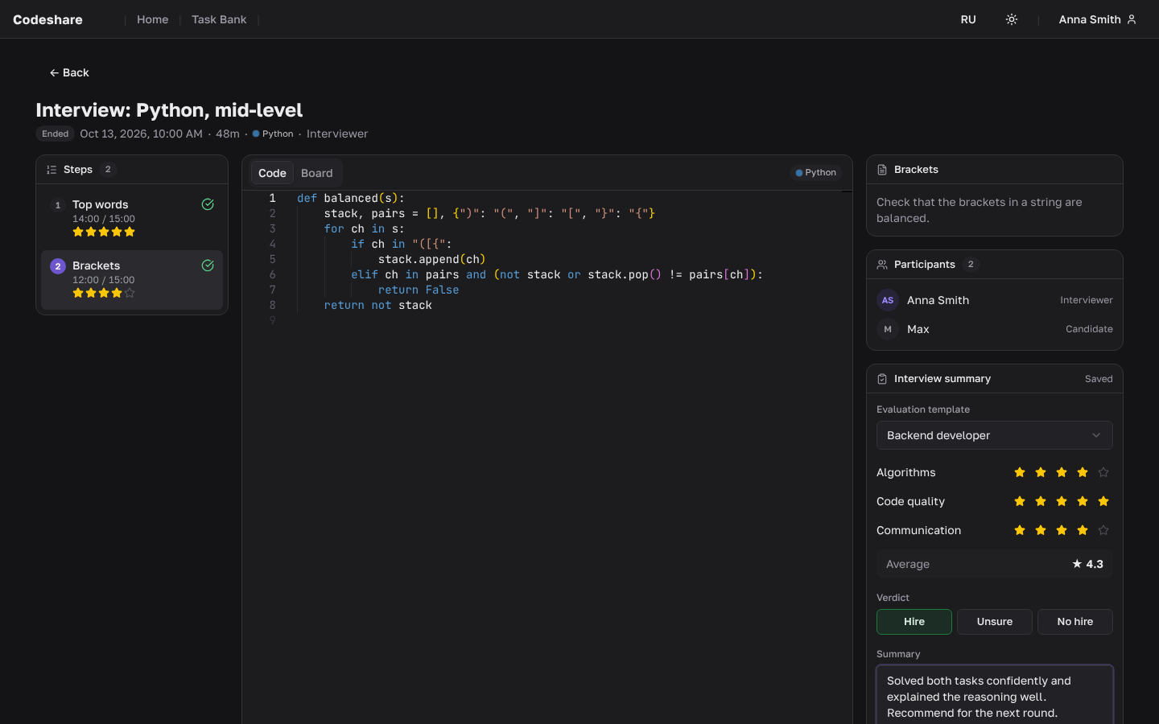Click the green check on Brackets step
Viewport: 1159px width, 724px height.
pyautogui.click(x=208, y=265)
